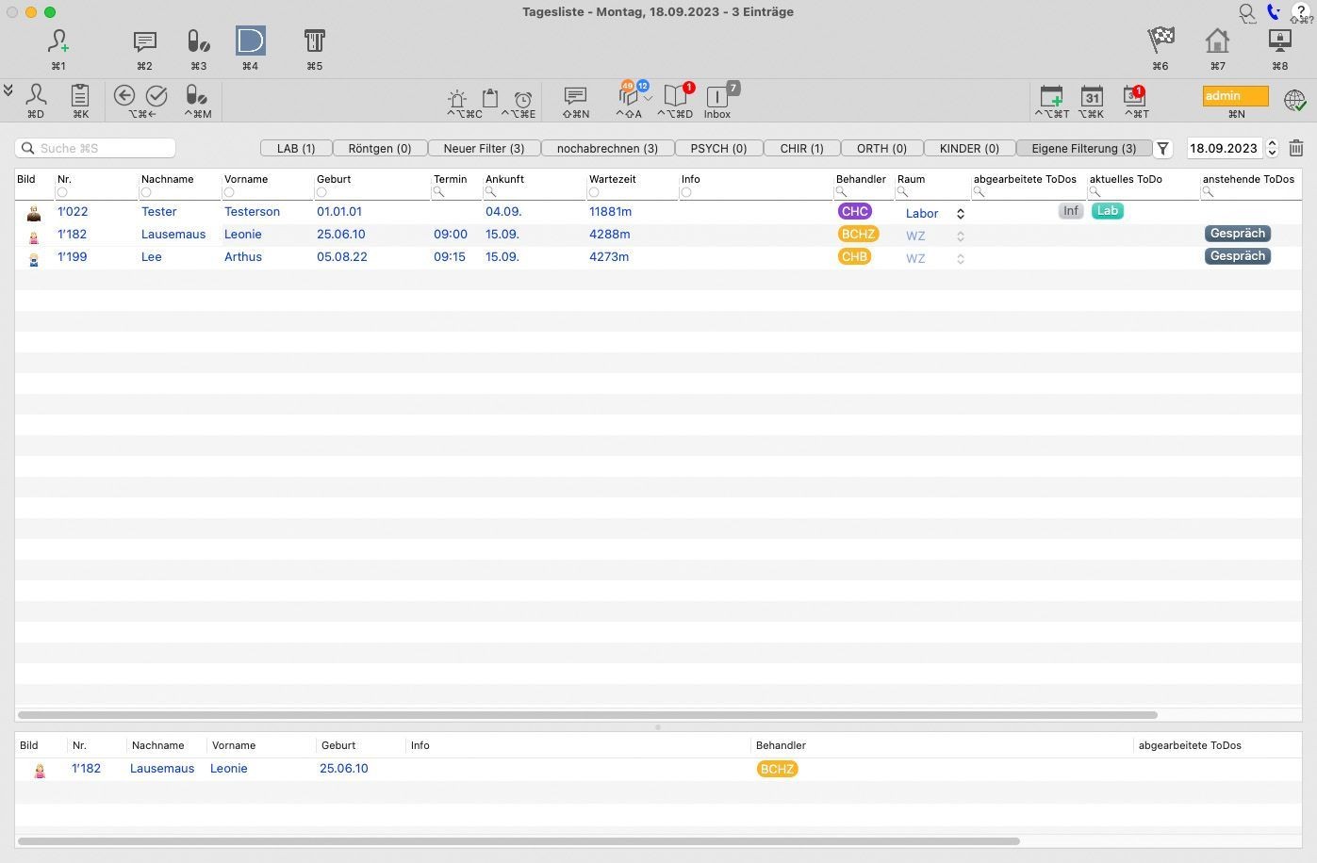Toggle the filter funnel button
1317x863 pixels.
tap(1163, 148)
